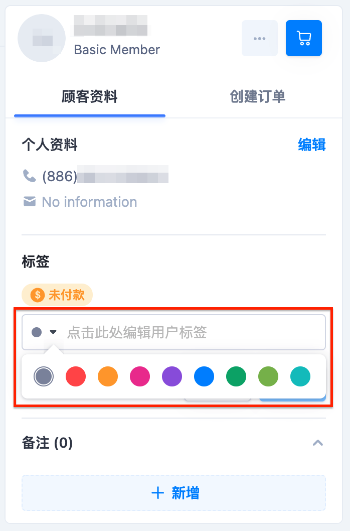Click the phone icon beside (886)
The height and width of the screenshot is (531, 350).
click(29, 176)
